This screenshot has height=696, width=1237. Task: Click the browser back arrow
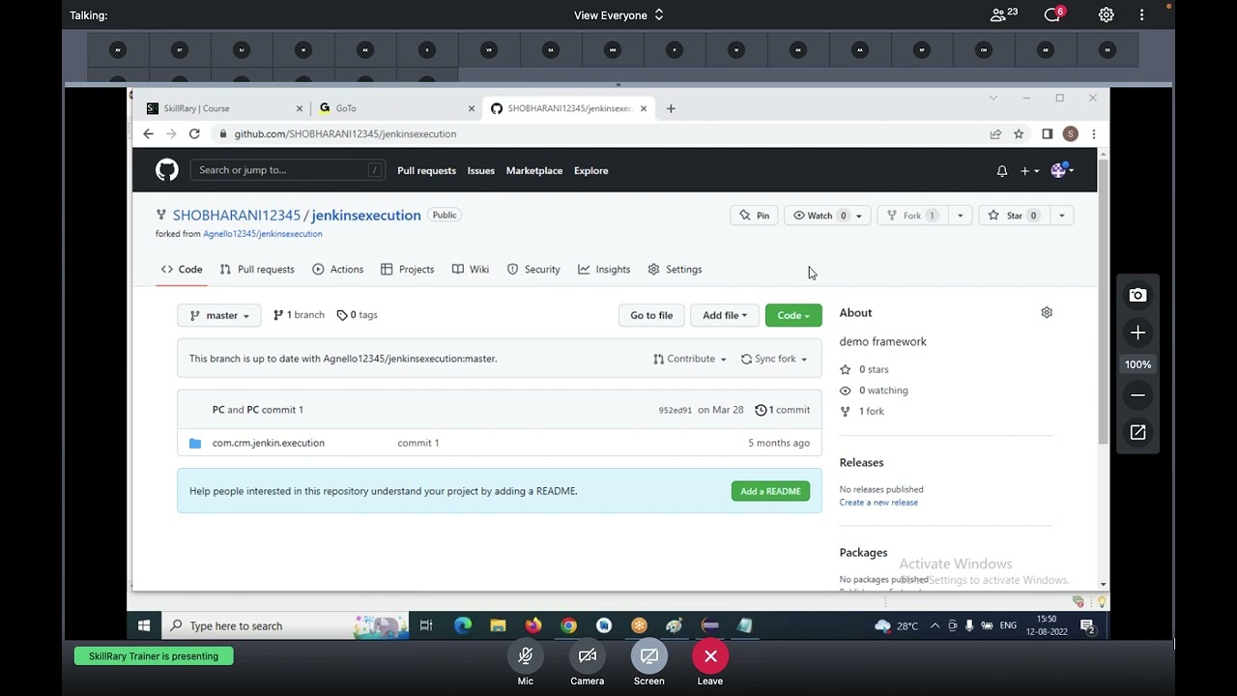click(x=148, y=134)
